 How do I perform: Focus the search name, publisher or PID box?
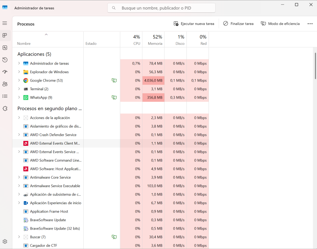[161, 8]
